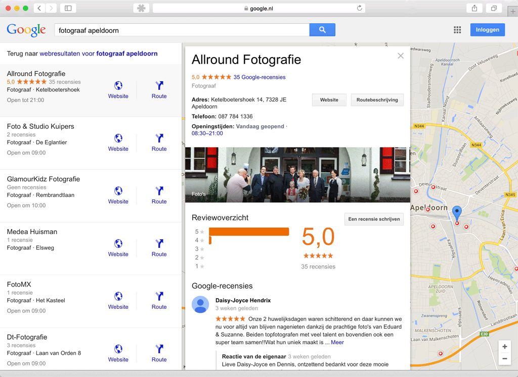Click the Routebeschrijving button
Screen dimensions: 518x377
click(377, 100)
